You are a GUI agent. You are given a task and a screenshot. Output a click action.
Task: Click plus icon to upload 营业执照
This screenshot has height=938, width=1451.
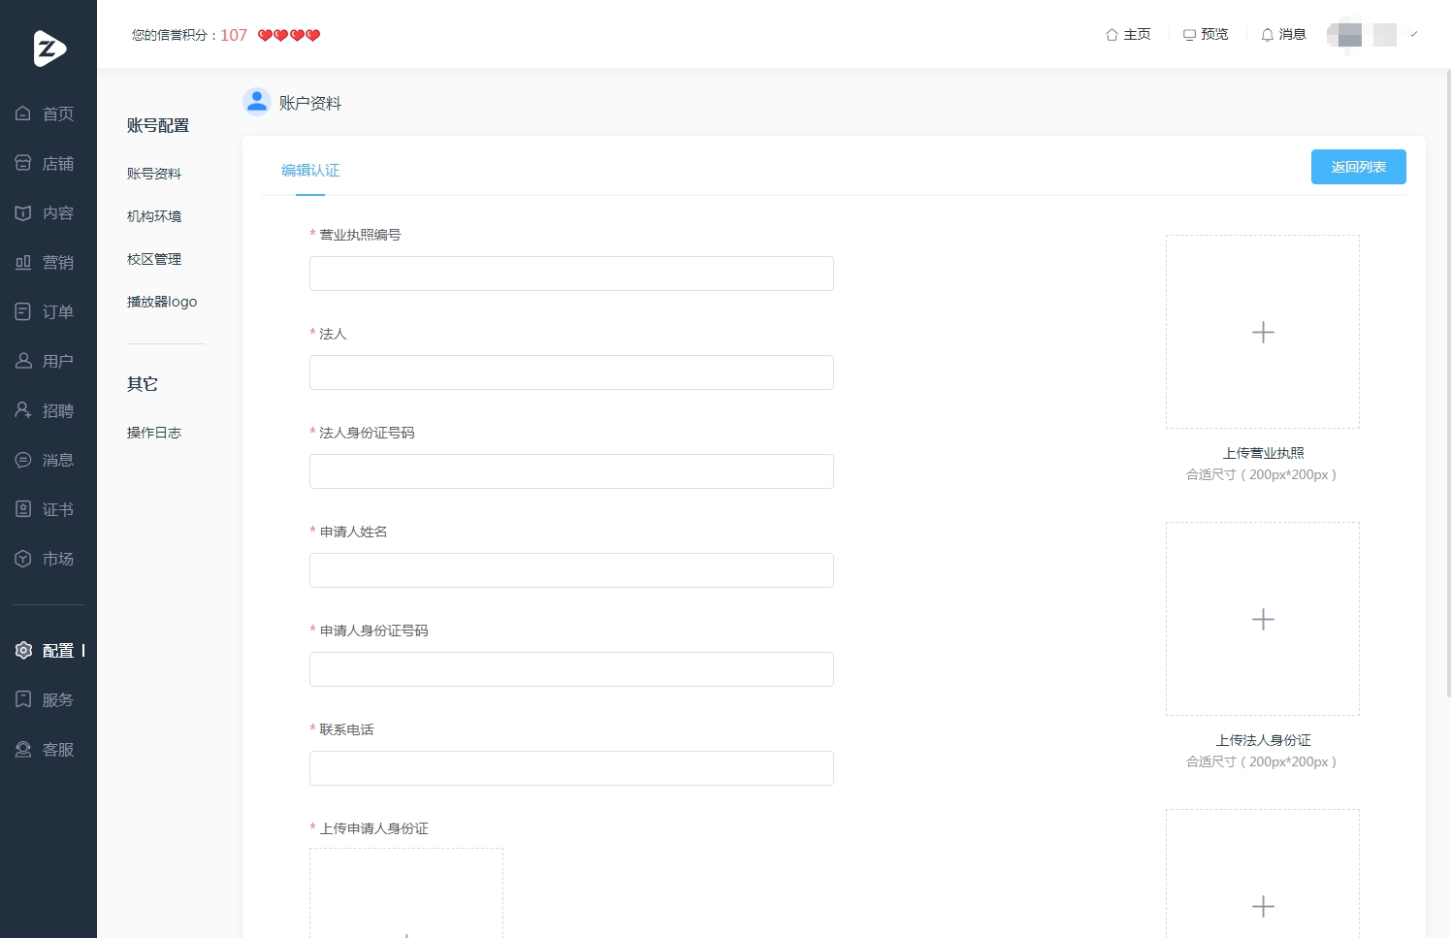[x=1263, y=333]
